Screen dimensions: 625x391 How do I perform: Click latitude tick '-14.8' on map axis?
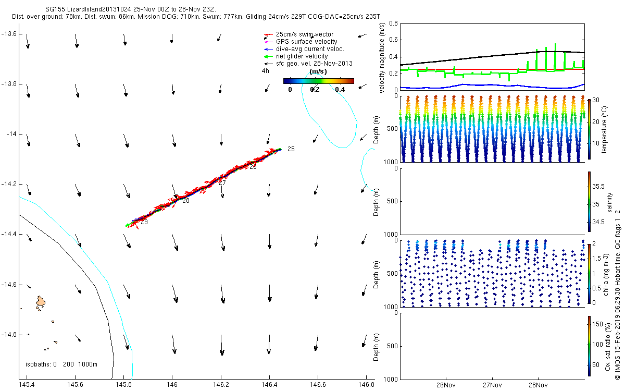tap(9, 335)
